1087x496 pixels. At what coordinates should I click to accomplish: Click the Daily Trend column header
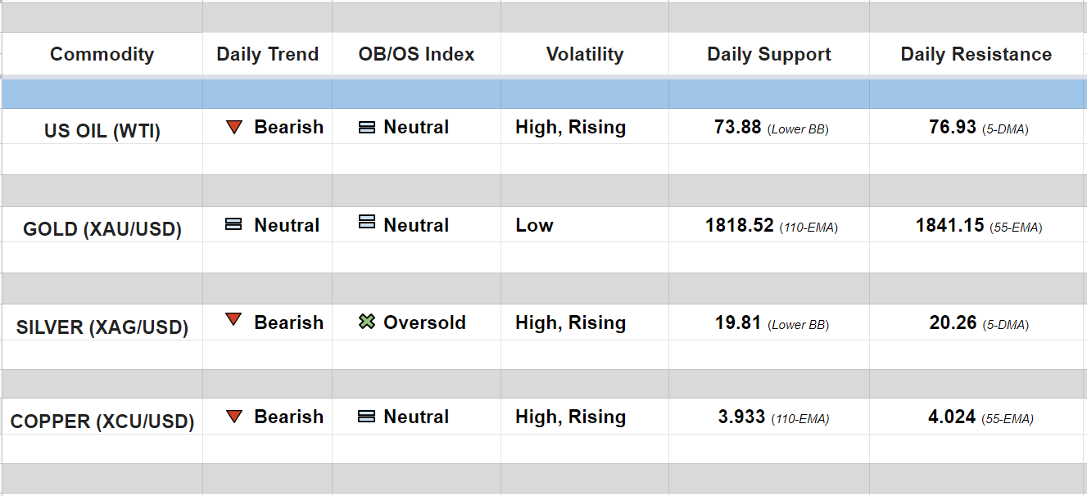pos(267,55)
